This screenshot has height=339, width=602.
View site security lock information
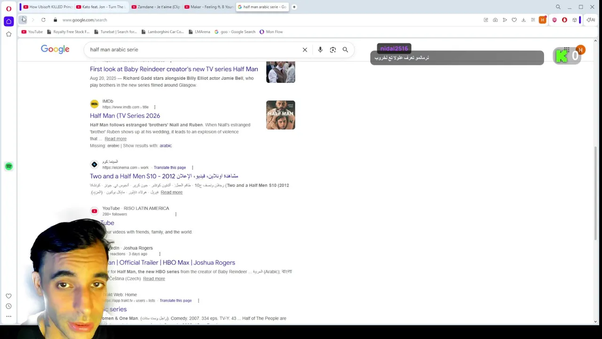click(55, 20)
